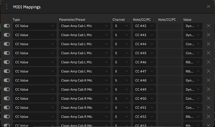Delete the CC #43 mapping row
Image resolution: width=215 pixels, height=127 pixels.
coord(208,35)
